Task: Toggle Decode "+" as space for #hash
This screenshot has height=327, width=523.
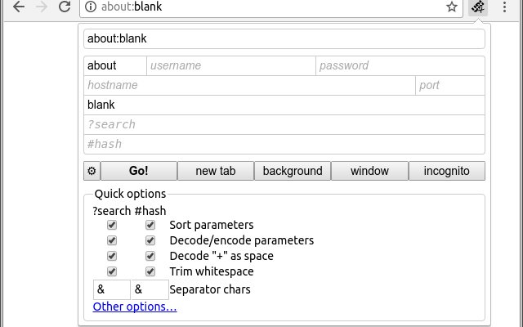Action: pos(150,256)
